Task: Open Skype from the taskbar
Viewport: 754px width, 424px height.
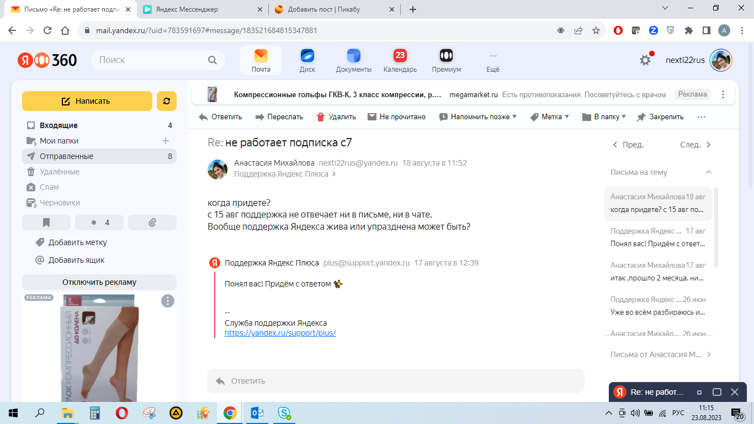Action: click(x=284, y=413)
